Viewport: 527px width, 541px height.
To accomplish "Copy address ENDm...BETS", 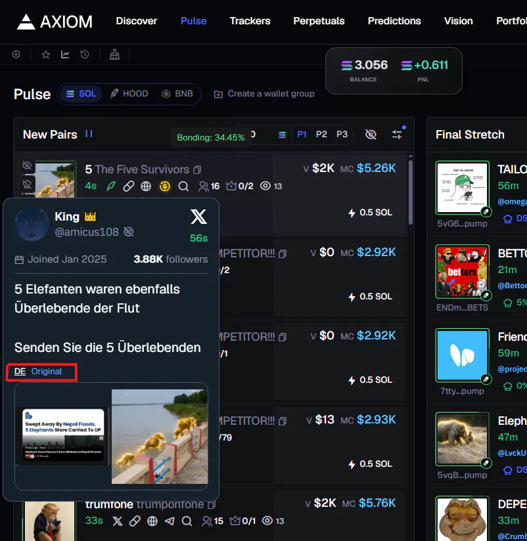I will point(462,307).
